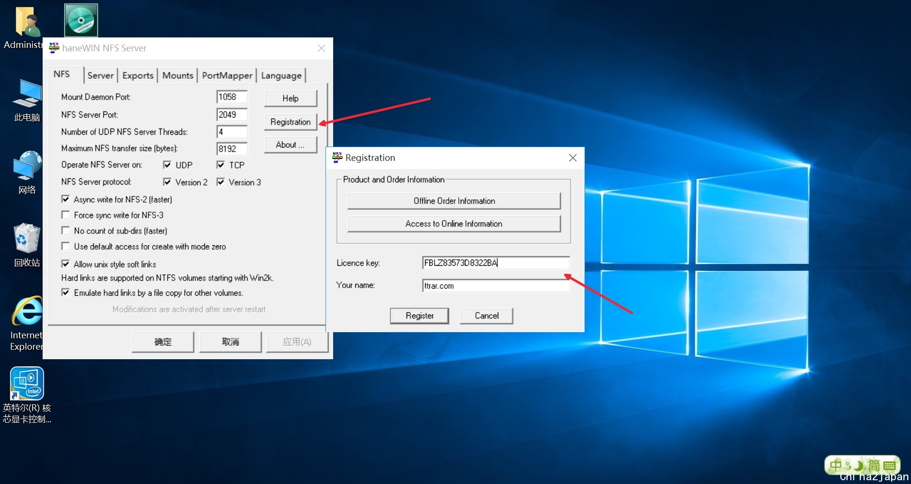Click the Your name input field
This screenshot has width=911, height=484.
tap(496, 286)
